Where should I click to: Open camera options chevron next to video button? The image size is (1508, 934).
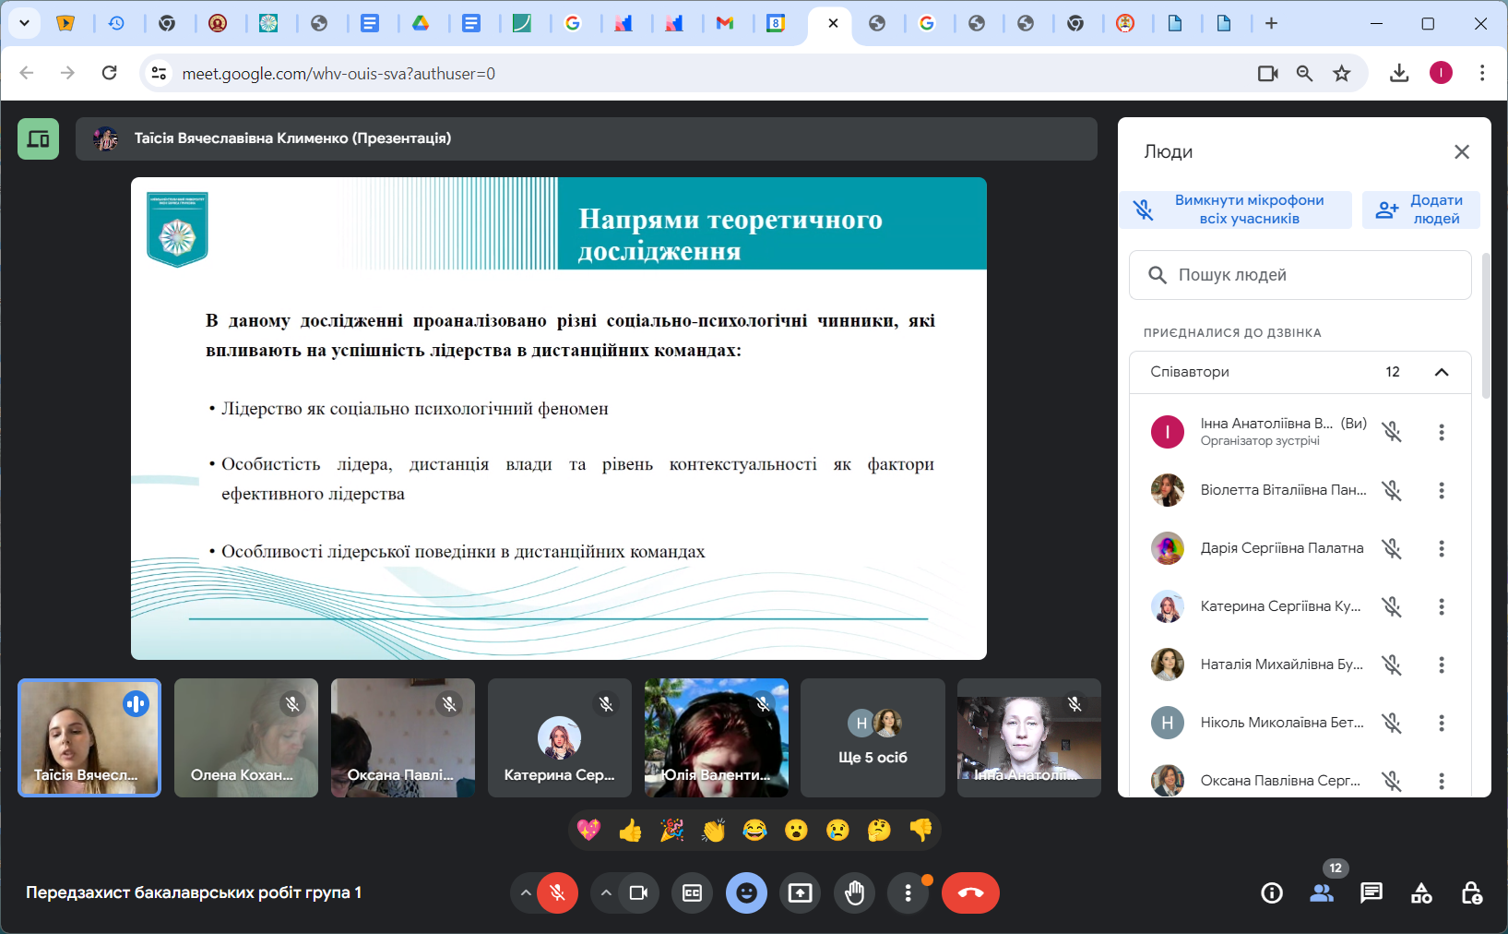pyautogui.click(x=606, y=892)
